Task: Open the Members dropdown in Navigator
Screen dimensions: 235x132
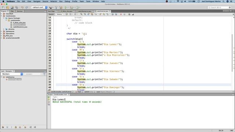Action: (x=12, y=74)
